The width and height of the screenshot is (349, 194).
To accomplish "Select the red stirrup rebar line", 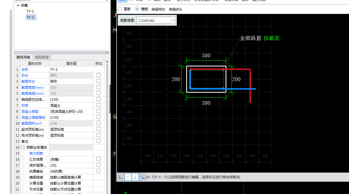I will point(250,86).
